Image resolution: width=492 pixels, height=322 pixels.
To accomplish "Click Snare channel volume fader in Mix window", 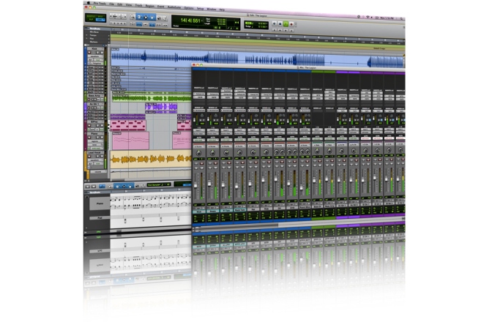I will [x=209, y=184].
